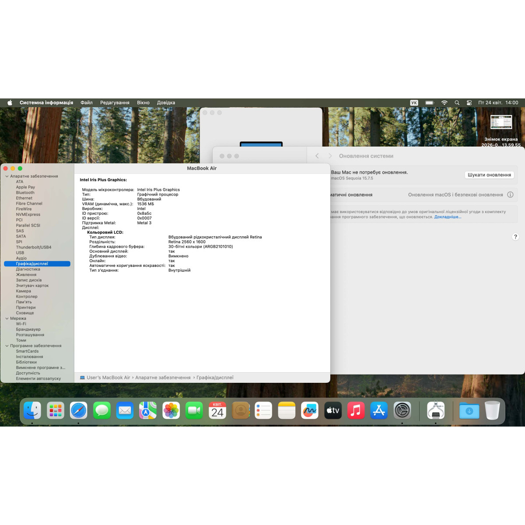Open Spotlight search in menu bar
The image size is (525, 525).
(457, 103)
